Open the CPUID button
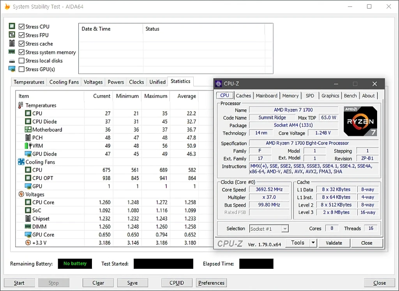 (x=177, y=283)
